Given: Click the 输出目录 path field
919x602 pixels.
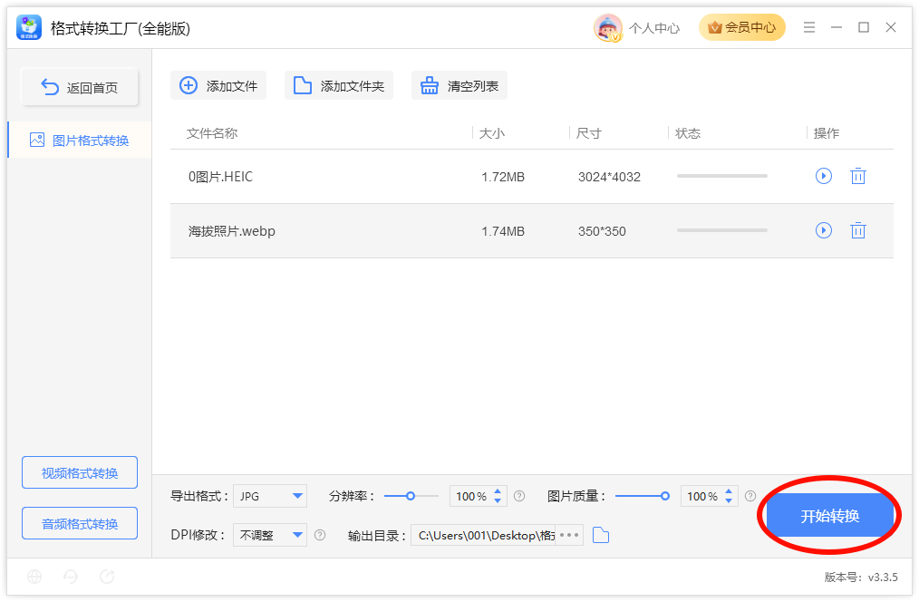Looking at the screenshot, I should 484,535.
